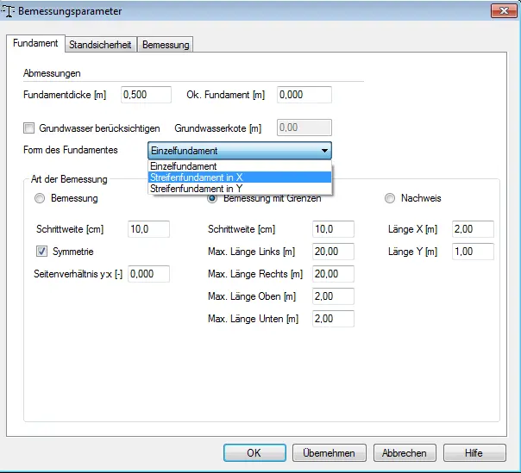The width and height of the screenshot is (521, 473).
Task: Open the Bemessung tab
Action: point(166,45)
